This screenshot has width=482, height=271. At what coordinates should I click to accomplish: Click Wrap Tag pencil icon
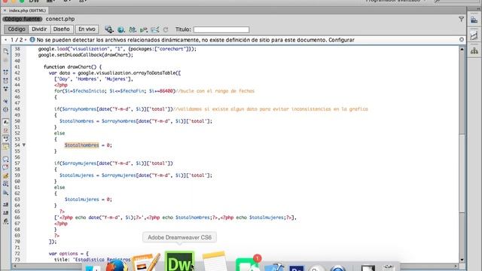[5, 175]
